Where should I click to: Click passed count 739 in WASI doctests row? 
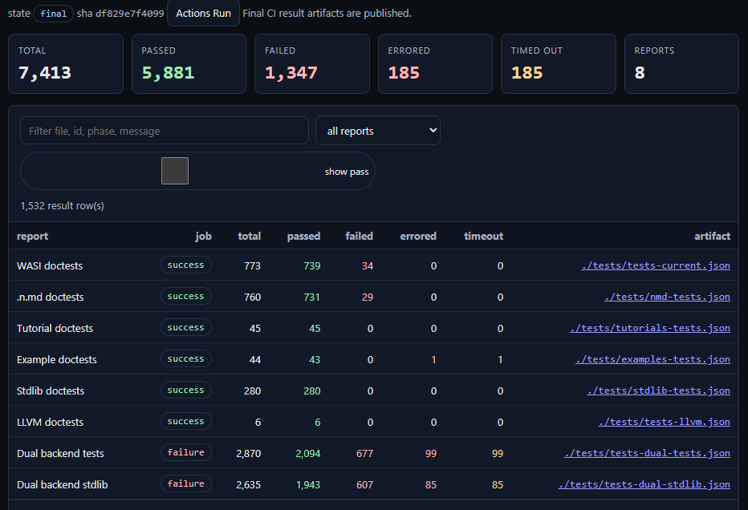pos(312,266)
